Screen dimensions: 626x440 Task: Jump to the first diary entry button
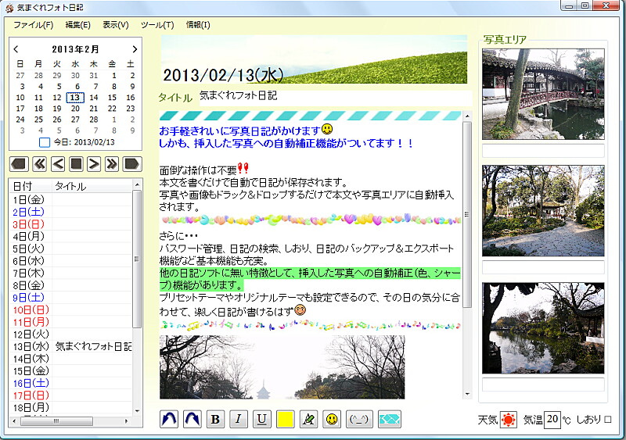coord(20,164)
